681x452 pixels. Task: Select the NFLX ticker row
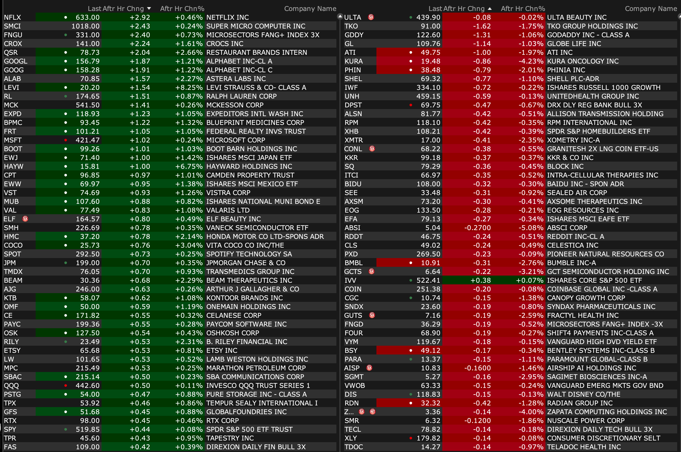click(x=12, y=17)
